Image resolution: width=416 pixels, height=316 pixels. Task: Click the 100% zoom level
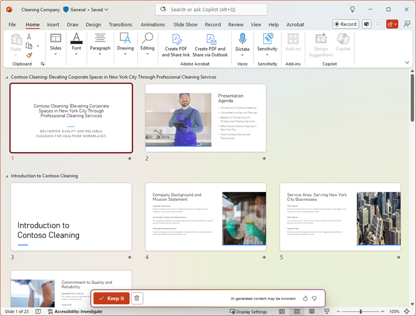tap(394, 312)
